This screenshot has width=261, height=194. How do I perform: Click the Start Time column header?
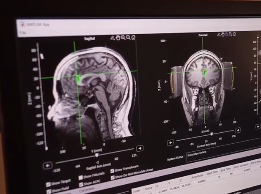click(x=212, y=172)
